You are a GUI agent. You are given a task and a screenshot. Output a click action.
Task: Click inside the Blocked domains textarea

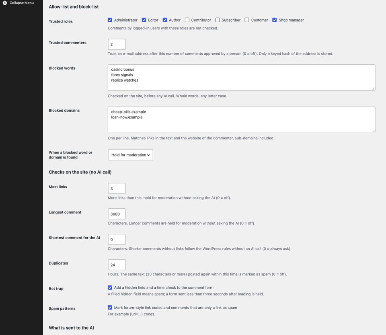[x=242, y=120]
